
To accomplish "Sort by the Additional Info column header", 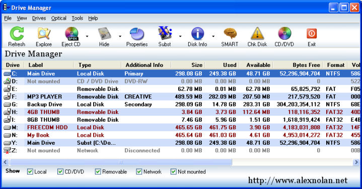I will [x=146, y=65].
